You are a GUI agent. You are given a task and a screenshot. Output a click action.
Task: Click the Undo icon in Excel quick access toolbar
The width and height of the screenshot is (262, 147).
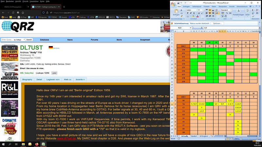click(181, 3)
